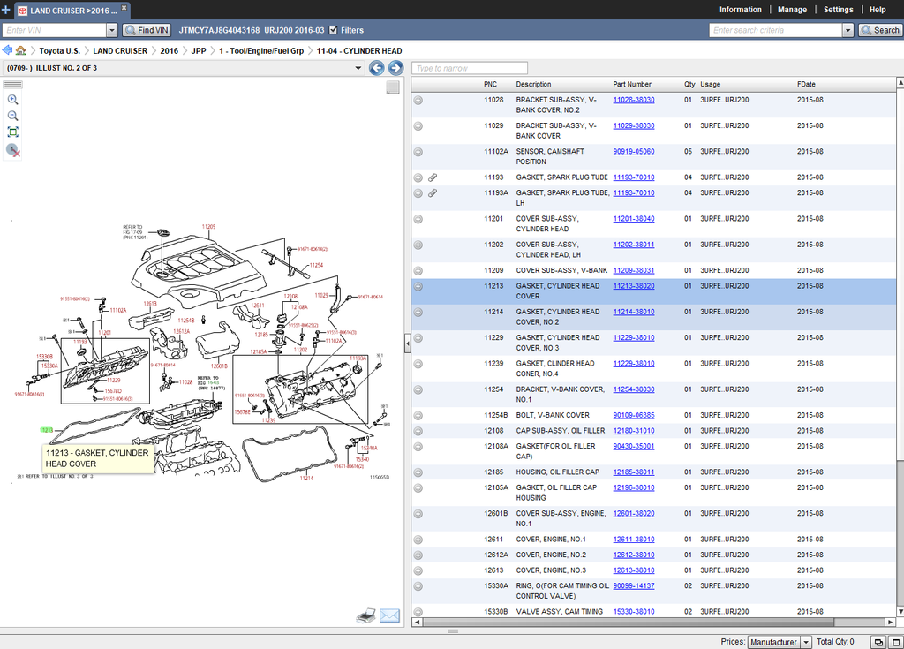Click the square button atop illustration
Screen dimensions: 904x649
click(393, 87)
